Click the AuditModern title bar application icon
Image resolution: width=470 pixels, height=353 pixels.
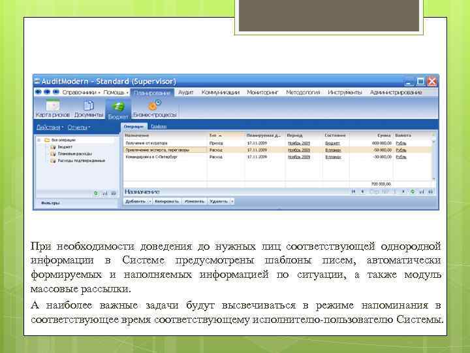(37, 81)
